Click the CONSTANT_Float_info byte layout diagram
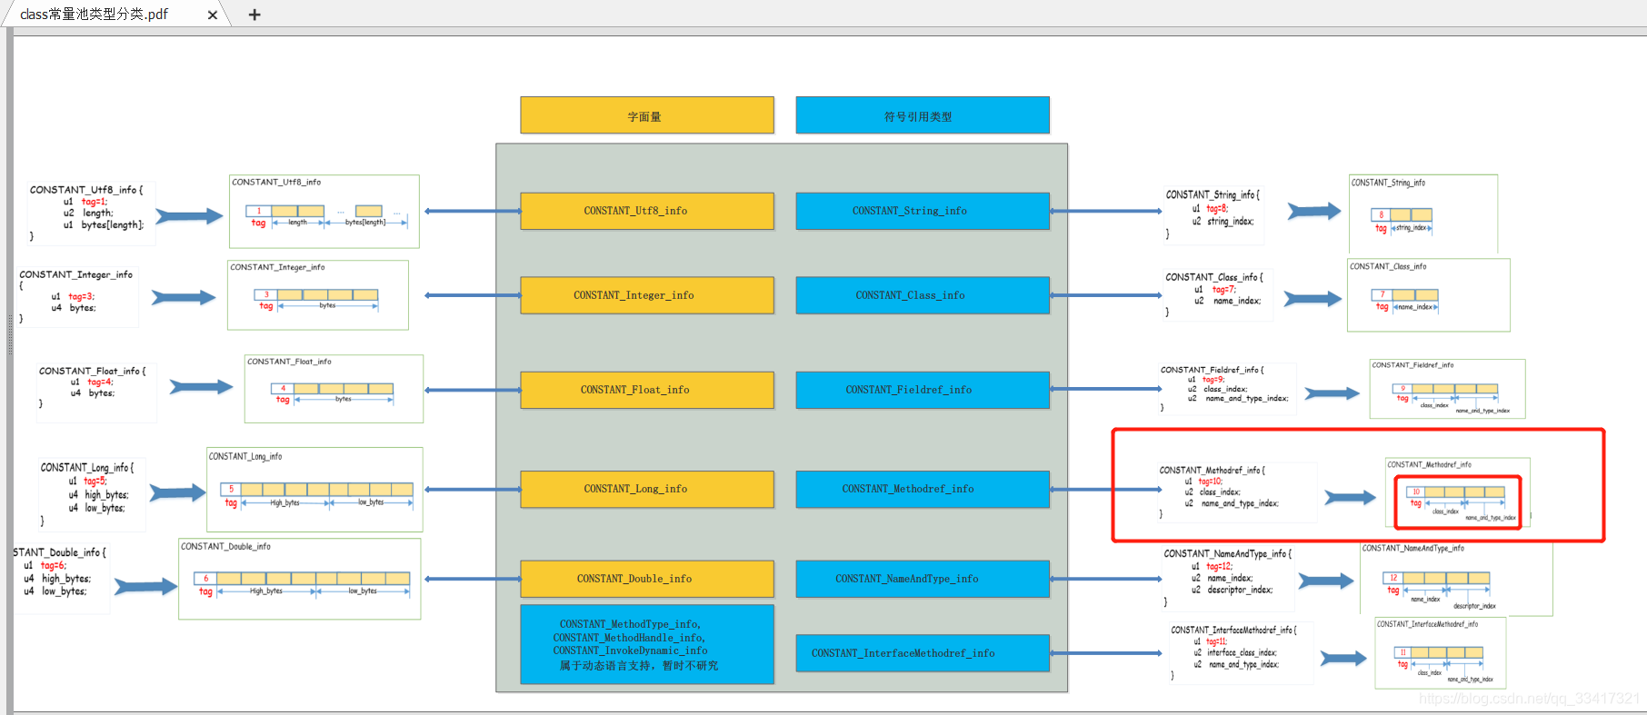The image size is (1647, 715). coord(334,389)
